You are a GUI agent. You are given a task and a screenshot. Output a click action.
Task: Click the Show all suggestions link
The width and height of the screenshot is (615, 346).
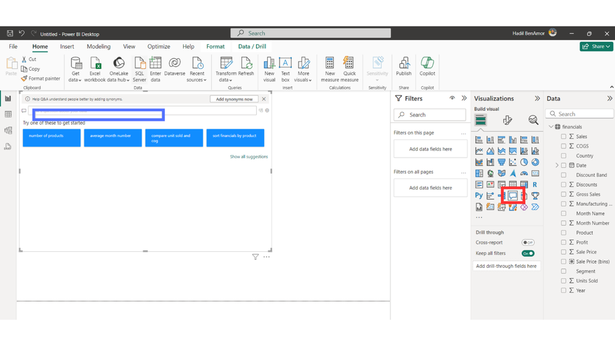click(249, 156)
